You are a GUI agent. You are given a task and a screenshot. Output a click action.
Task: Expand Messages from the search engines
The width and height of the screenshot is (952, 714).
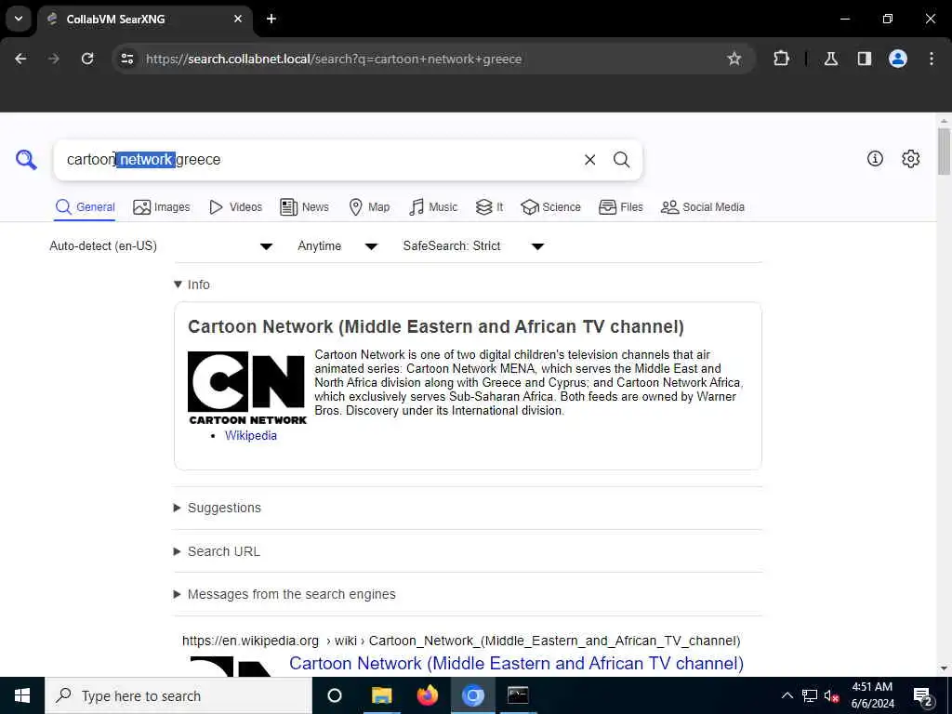click(x=284, y=594)
